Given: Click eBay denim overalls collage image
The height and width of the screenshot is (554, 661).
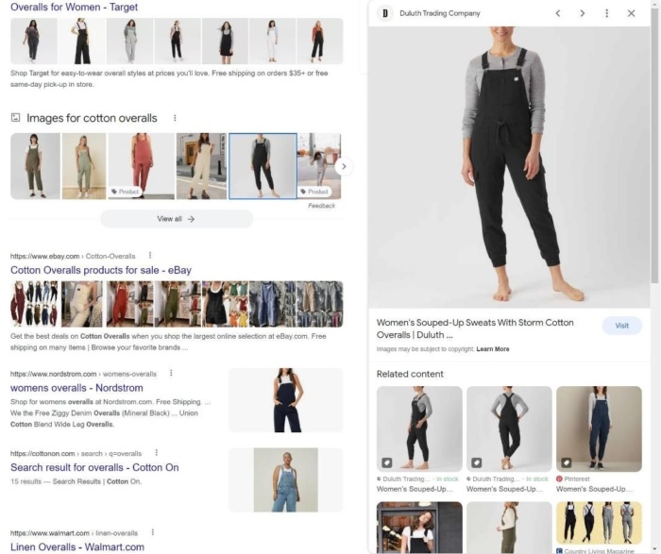Looking at the screenshot, I should (272, 304).
